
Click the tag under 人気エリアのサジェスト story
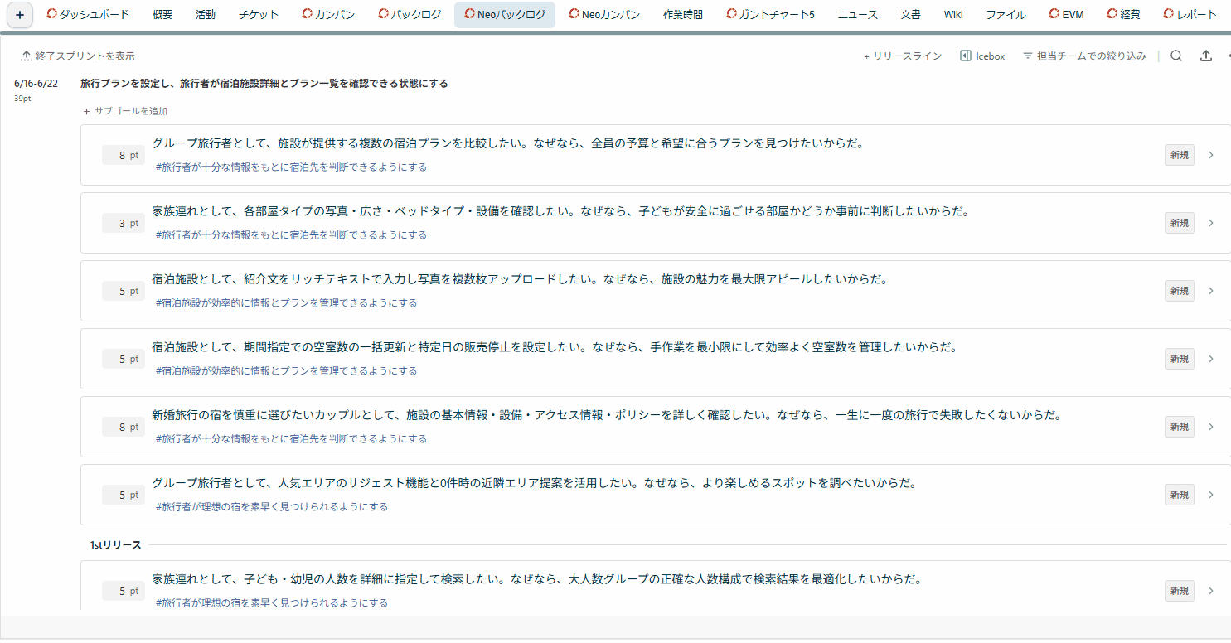[271, 507]
